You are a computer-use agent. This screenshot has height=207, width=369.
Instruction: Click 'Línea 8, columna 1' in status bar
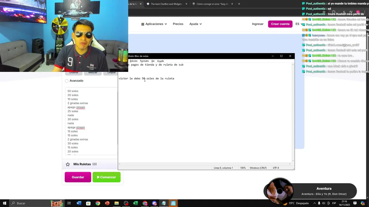click(x=223, y=168)
